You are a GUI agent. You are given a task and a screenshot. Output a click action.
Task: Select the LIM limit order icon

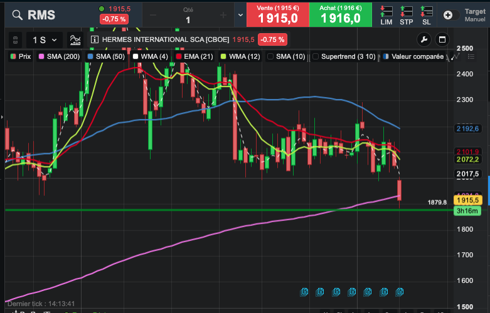(386, 15)
